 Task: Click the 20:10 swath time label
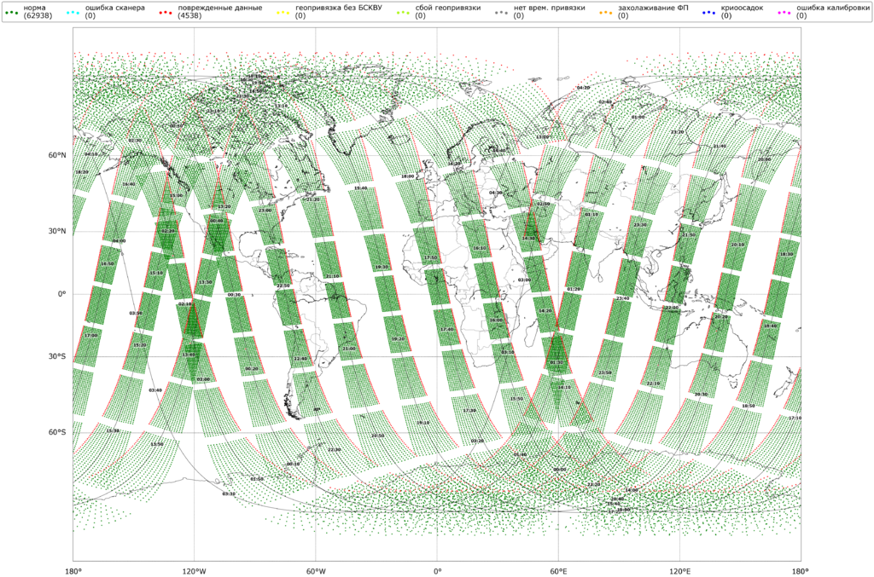(737, 245)
